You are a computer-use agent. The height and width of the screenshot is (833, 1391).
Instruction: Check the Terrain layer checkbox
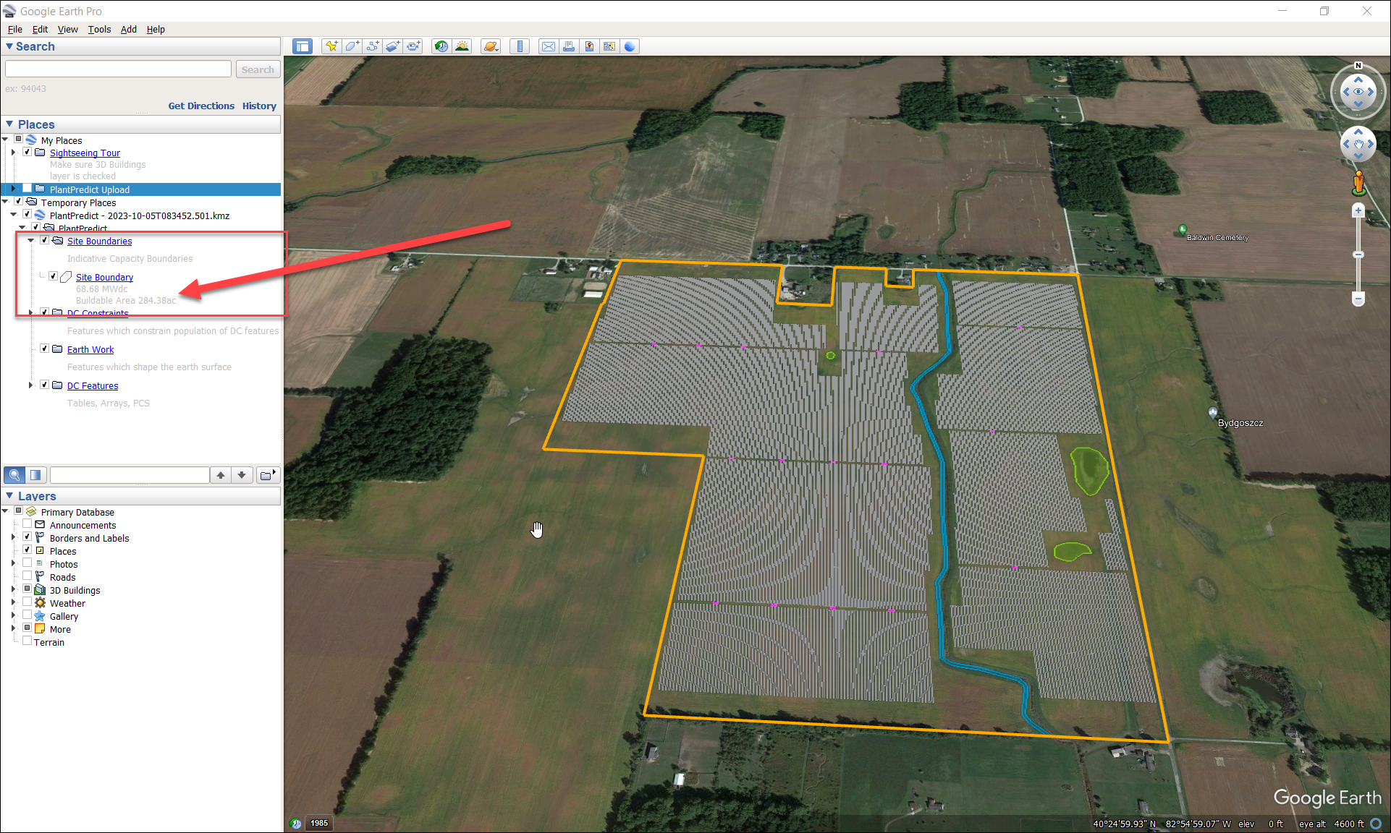tap(27, 641)
